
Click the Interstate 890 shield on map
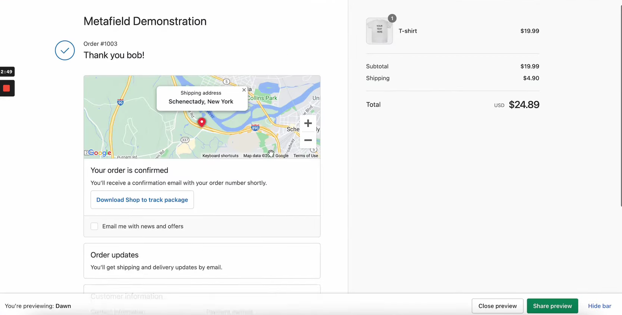pyautogui.click(x=255, y=128)
